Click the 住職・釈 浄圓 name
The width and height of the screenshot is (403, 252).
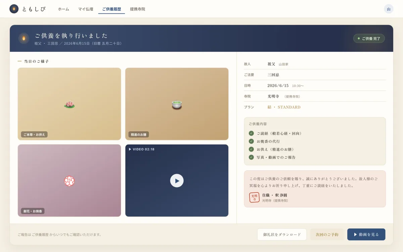pos(275,195)
